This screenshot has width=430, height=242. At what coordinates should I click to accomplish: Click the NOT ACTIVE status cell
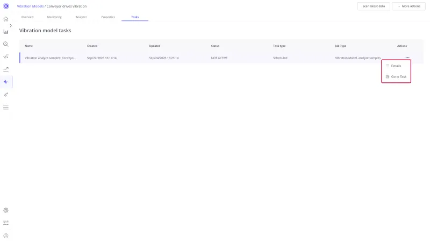pyautogui.click(x=219, y=58)
